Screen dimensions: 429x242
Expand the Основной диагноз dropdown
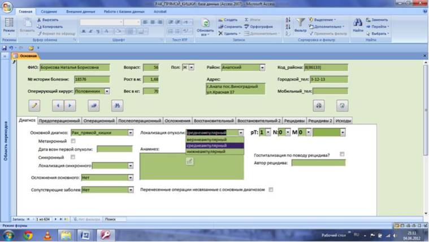point(131,133)
